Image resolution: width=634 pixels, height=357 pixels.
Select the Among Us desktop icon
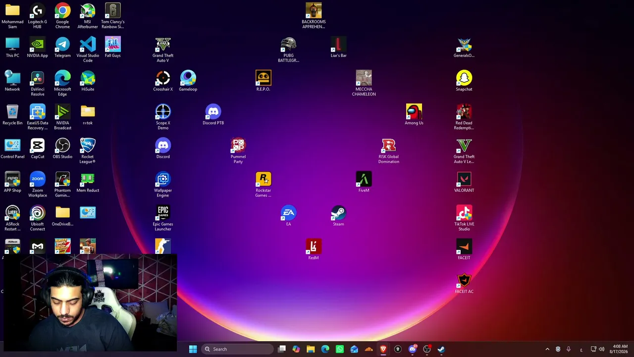point(414,115)
